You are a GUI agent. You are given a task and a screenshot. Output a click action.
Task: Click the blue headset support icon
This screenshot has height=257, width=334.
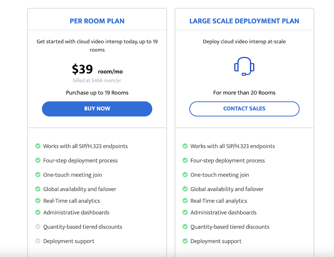click(244, 66)
